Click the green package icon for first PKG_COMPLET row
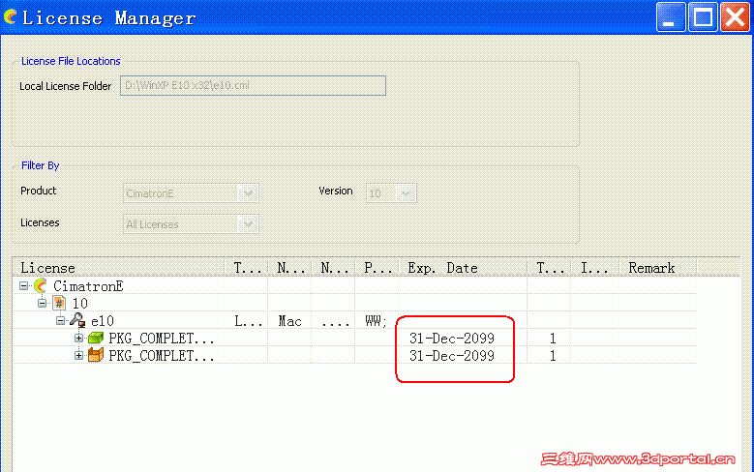 pyautogui.click(x=96, y=338)
